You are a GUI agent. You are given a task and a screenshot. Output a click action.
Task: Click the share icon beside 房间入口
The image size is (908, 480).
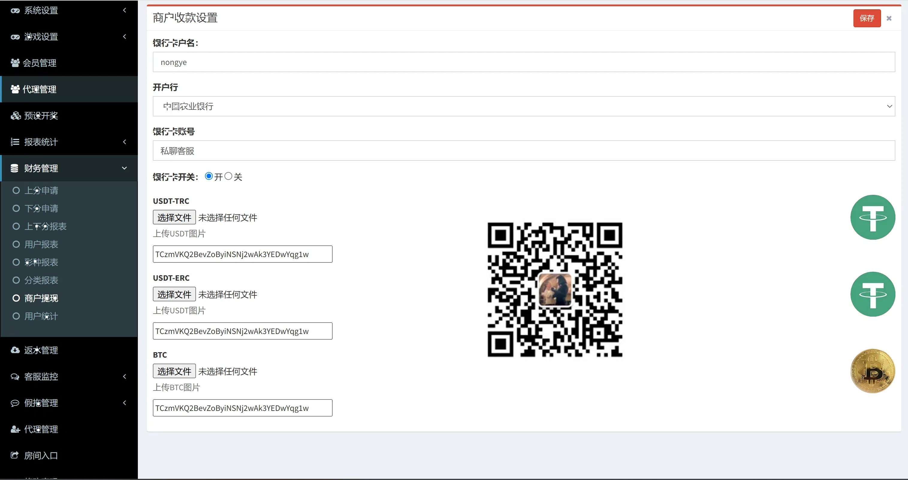coord(14,455)
